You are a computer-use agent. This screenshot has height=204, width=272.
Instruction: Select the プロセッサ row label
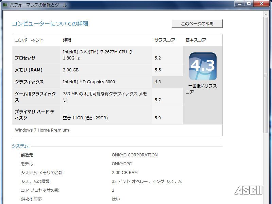(25, 58)
